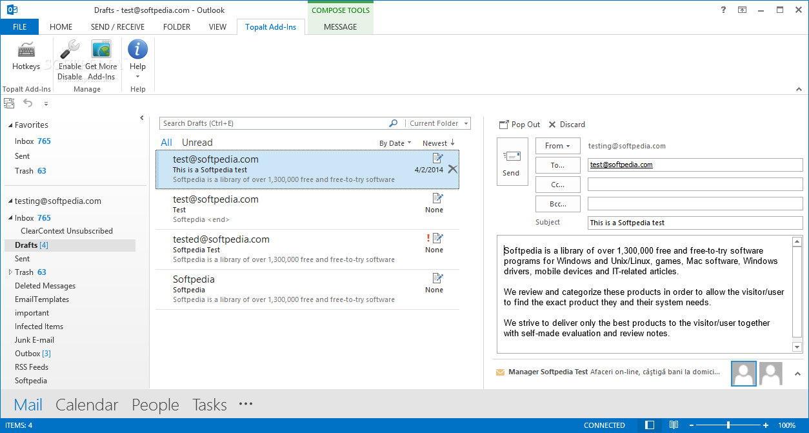Click the Outlook logo in title bar
Image resolution: width=809 pixels, height=433 pixels.
(x=12, y=10)
